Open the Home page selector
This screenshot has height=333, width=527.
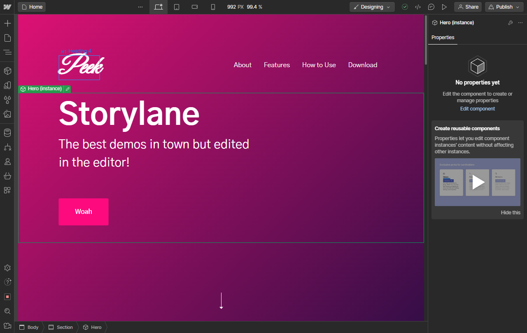tap(32, 7)
